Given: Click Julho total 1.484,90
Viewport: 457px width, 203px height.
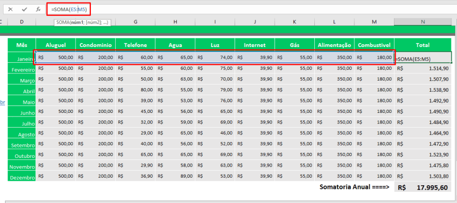Looking at the screenshot, I should (x=423, y=123).
